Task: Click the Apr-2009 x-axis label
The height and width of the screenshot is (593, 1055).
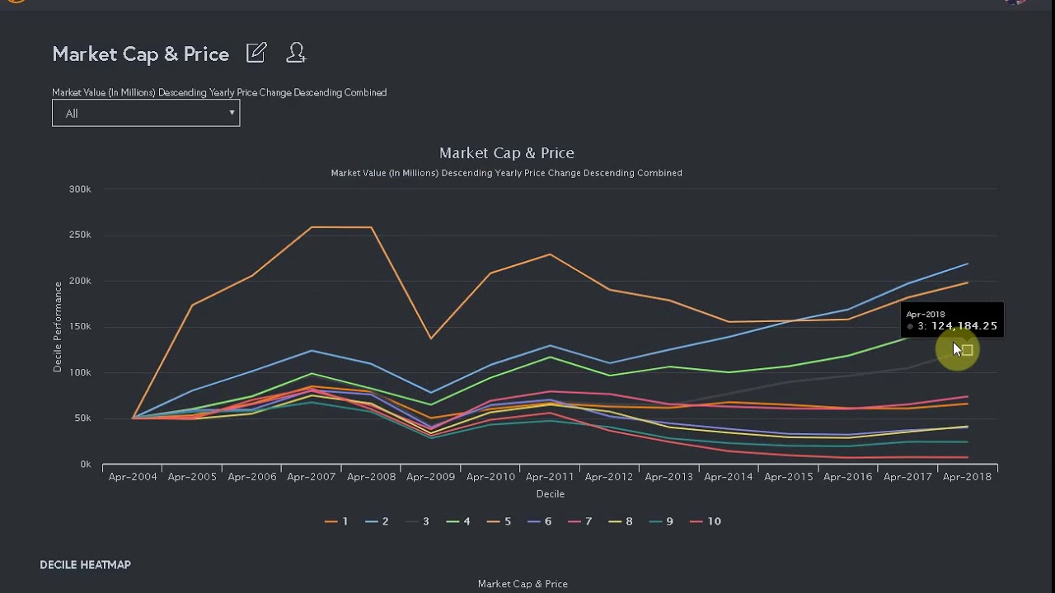Action: click(430, 477)
